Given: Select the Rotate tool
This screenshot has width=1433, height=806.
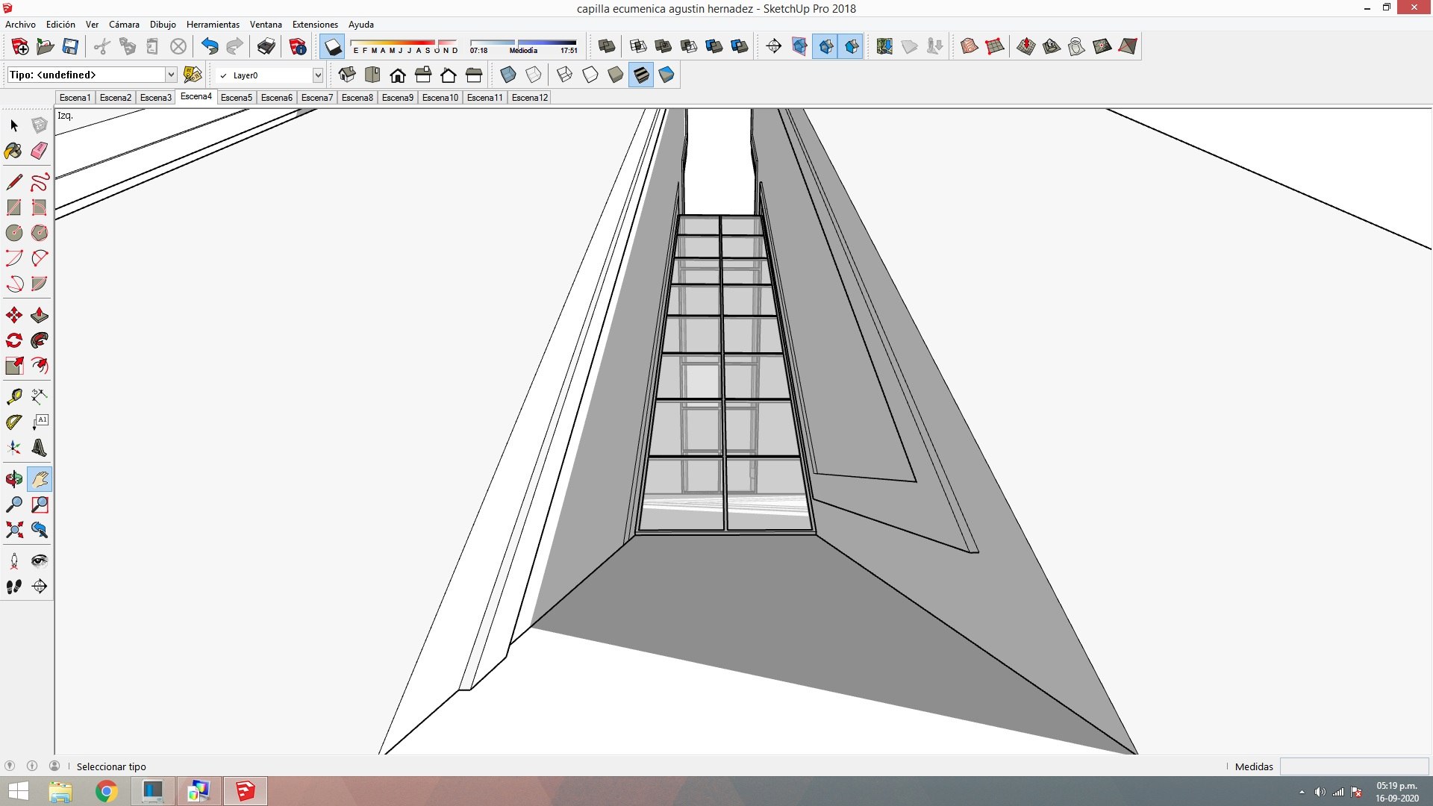Looking at the screenshot, I should click(13, 341).
